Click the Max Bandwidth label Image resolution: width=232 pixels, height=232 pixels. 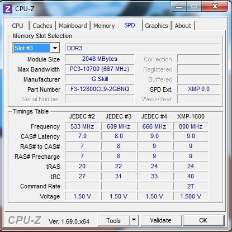click(x=39, y=69)
